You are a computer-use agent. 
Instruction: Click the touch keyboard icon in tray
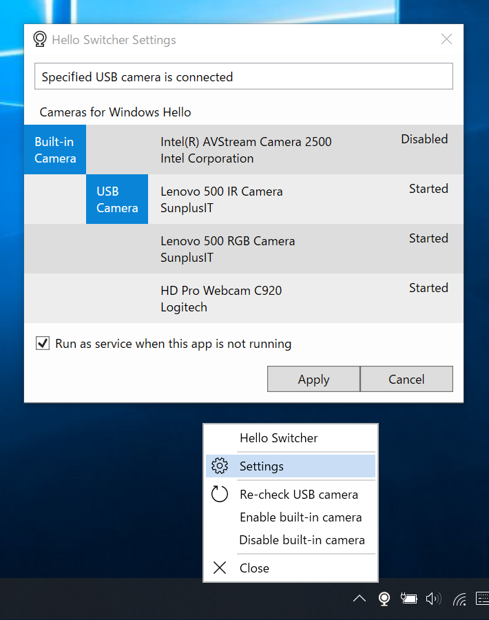pos(483,599)
